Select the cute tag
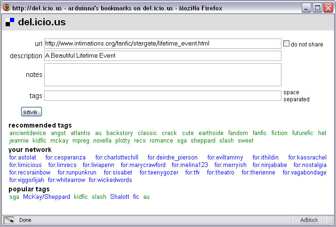Viewport: 336px width, 227px height. tap(188, 133)
